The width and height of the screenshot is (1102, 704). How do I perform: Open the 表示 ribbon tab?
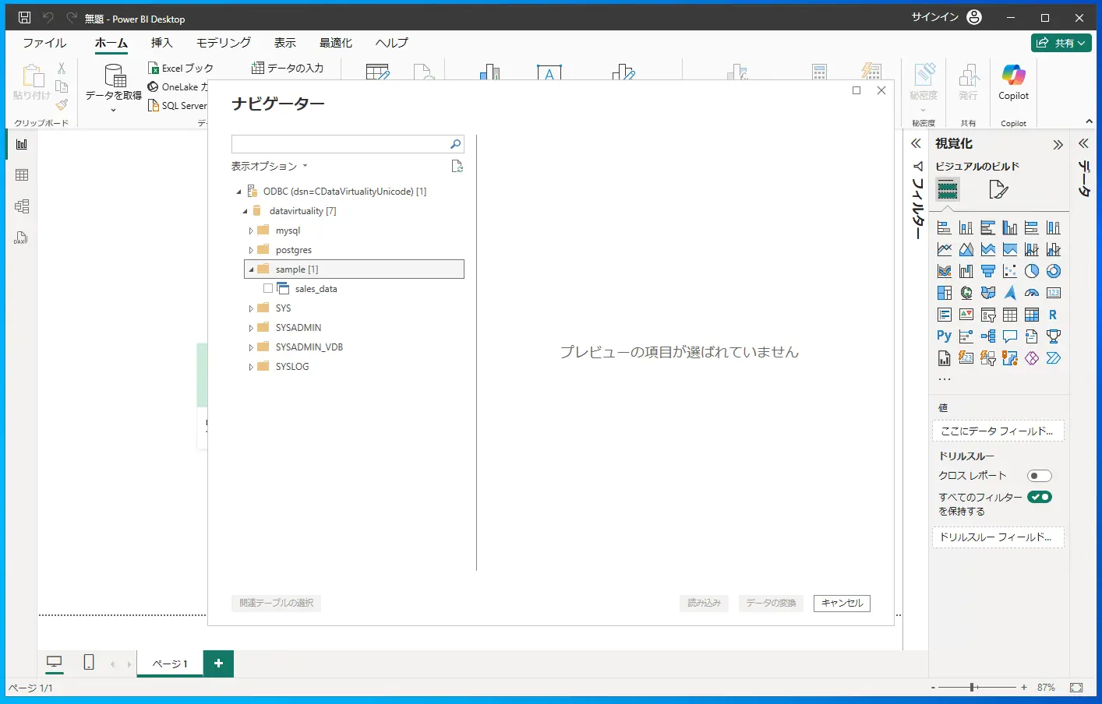285,43
